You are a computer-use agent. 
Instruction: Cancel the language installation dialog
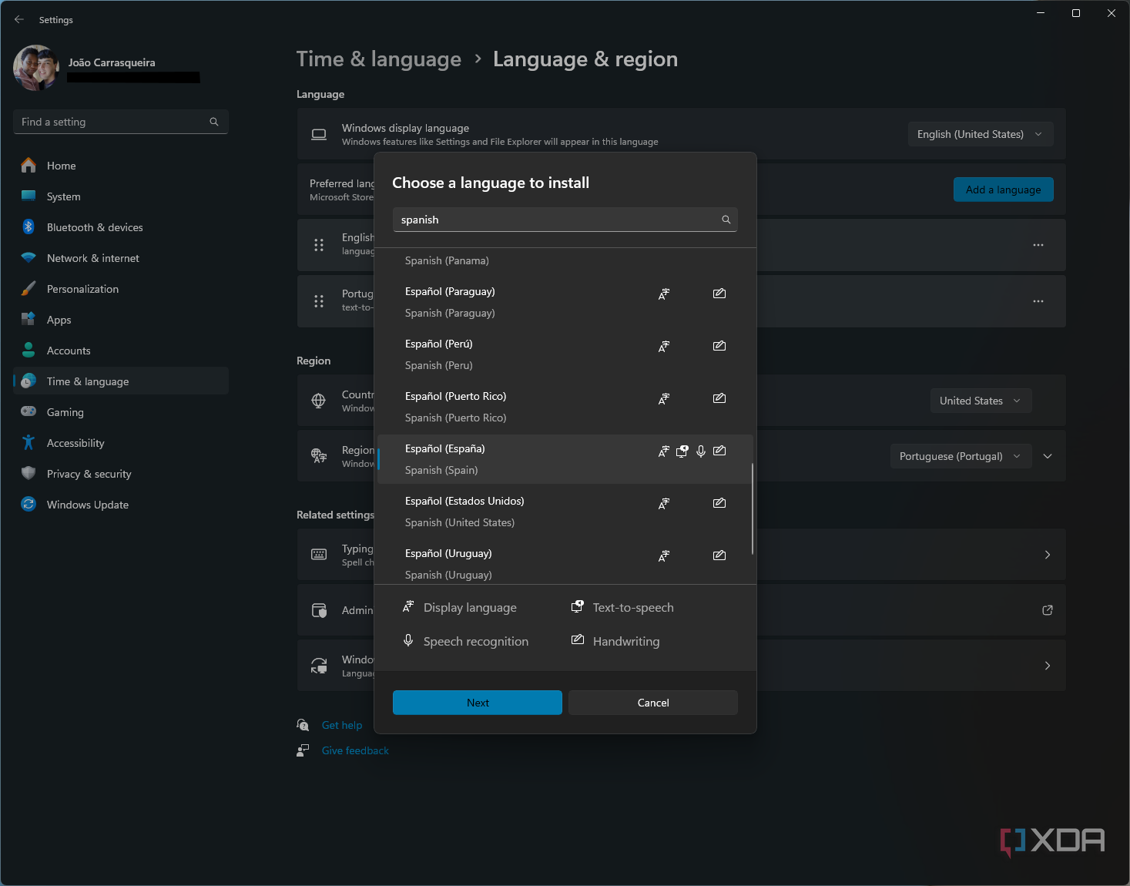click(652, 702)
